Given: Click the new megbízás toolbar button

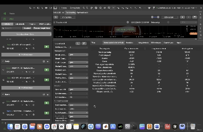Looking at the screenshot, I should (75, 8).
